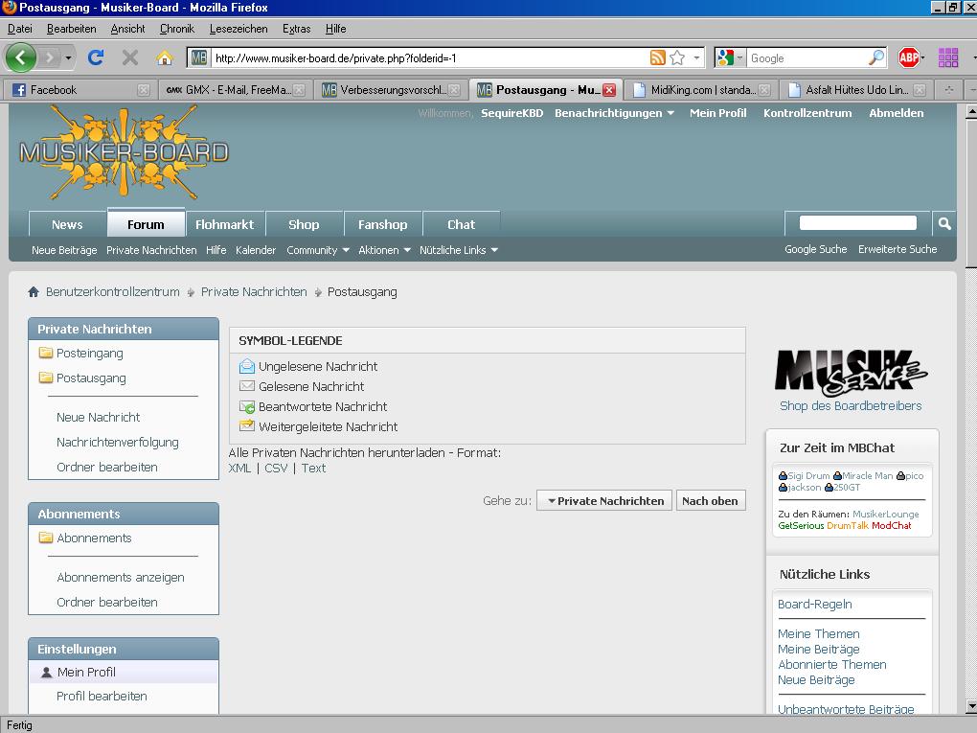This screenshot has width=977, height=733.
Task: Click Neue Nachricht link
Action: (98, 417)
